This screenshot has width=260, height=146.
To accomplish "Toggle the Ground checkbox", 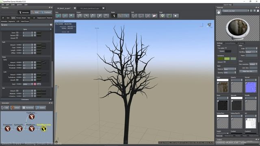I will [17, 38].
